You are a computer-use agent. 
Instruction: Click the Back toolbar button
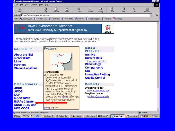20,10
